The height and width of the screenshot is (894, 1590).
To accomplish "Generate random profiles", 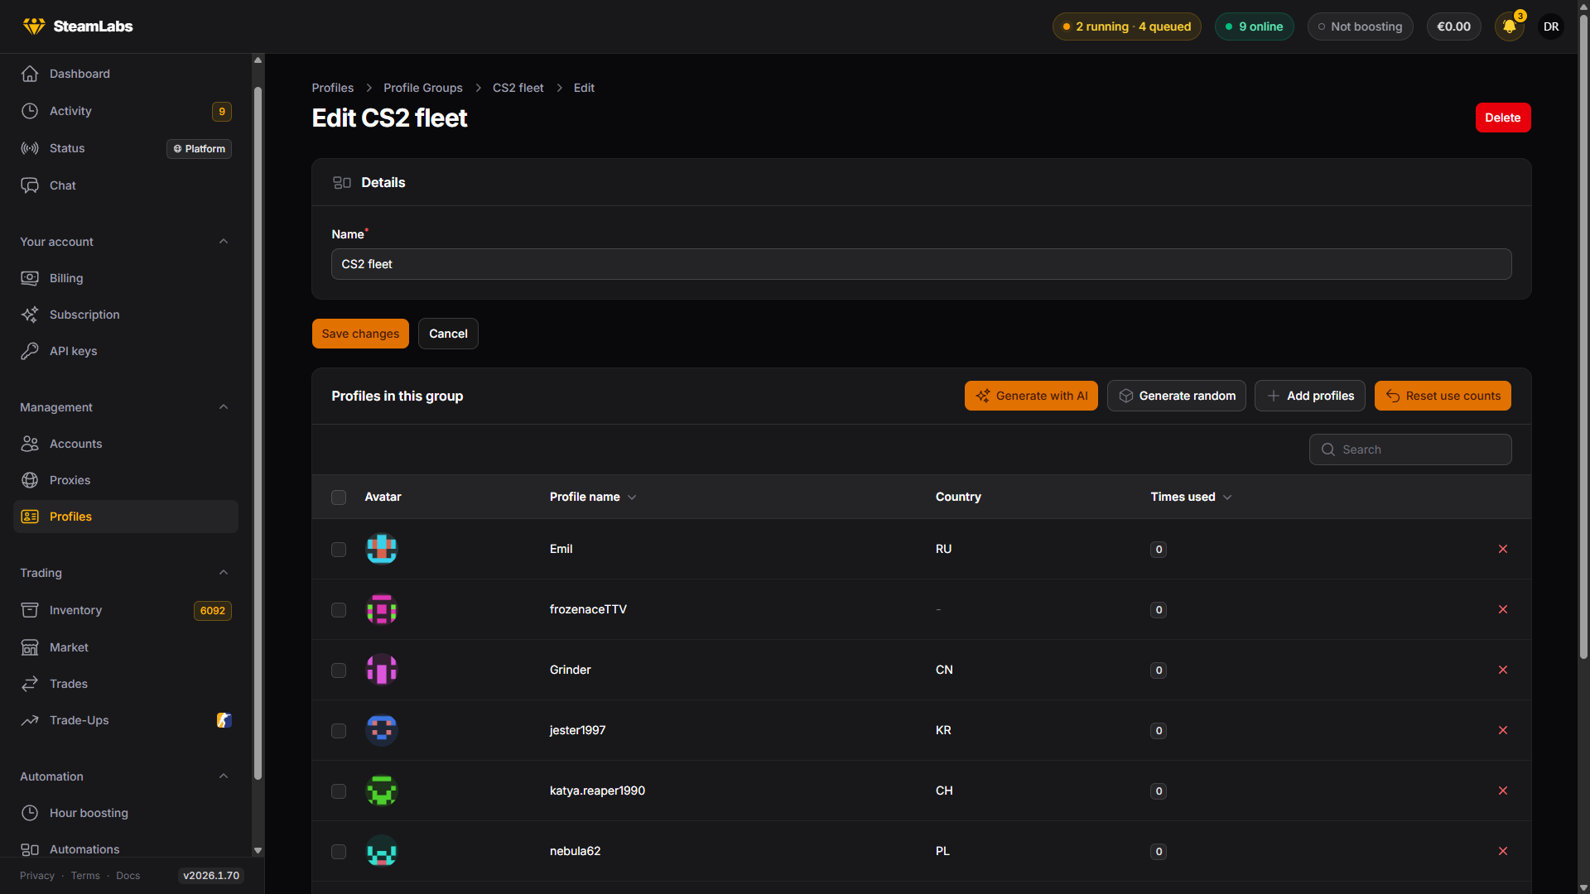I will (1177, 396).
